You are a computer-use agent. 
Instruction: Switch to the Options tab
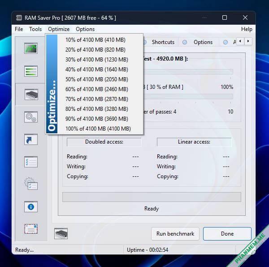[199, 42]
